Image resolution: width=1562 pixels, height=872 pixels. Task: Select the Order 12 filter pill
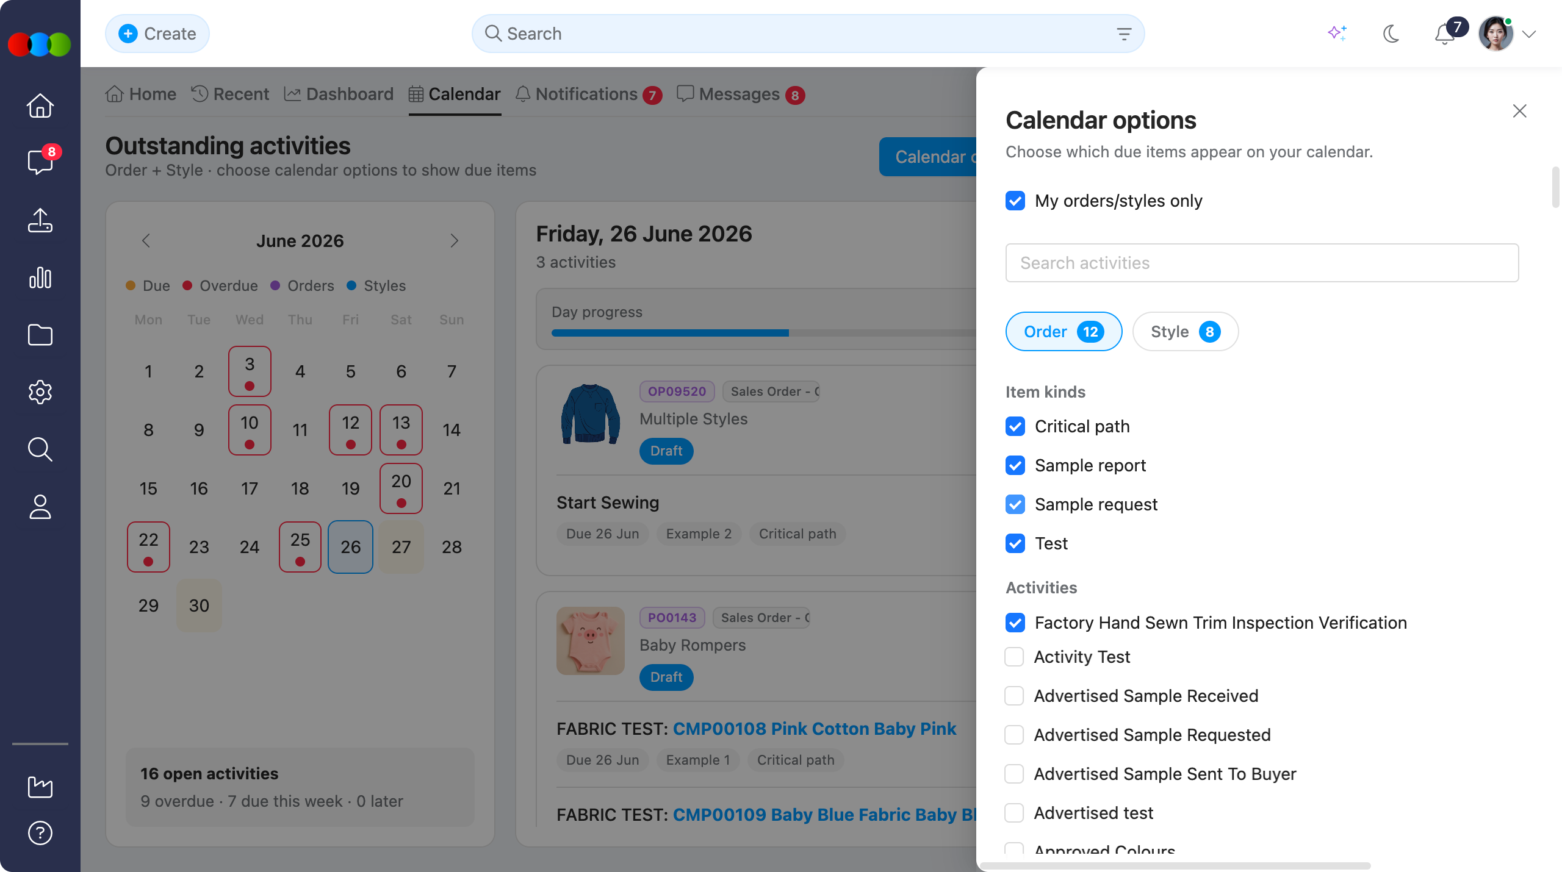[1064, 332]
